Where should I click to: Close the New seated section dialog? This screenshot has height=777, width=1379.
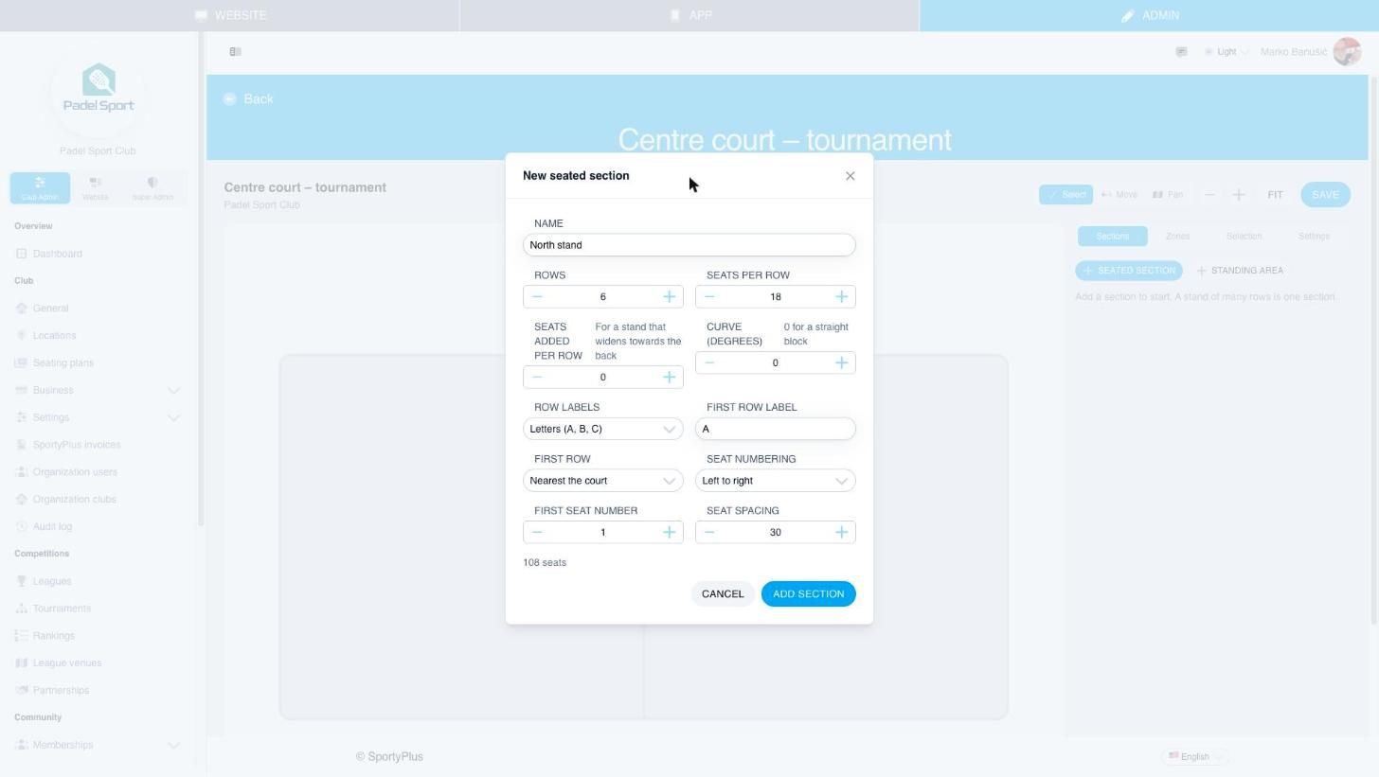coord(850,176)
